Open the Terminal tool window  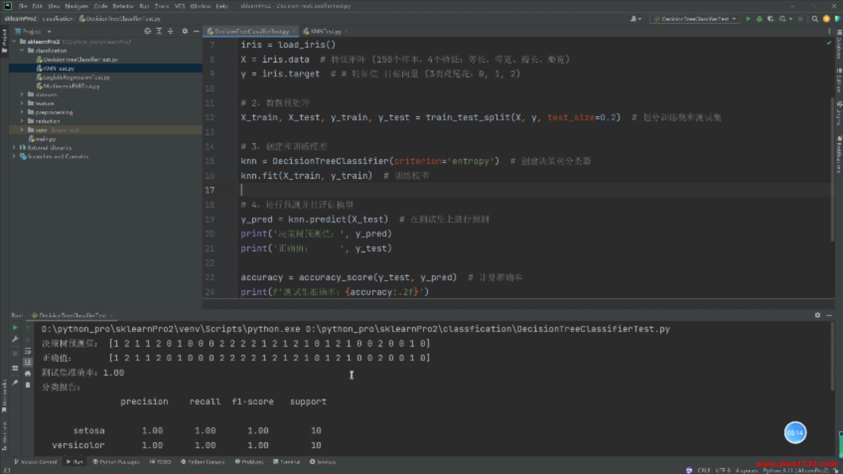coord(286,462)
